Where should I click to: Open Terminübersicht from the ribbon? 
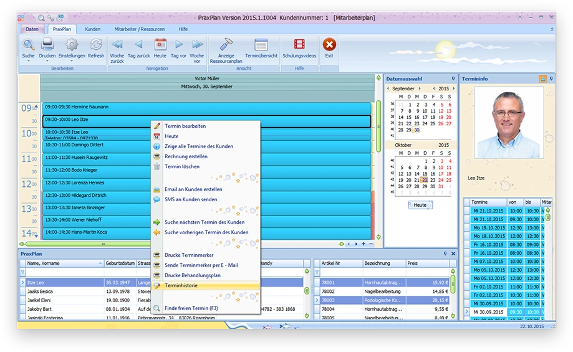[x=261, y=45]
